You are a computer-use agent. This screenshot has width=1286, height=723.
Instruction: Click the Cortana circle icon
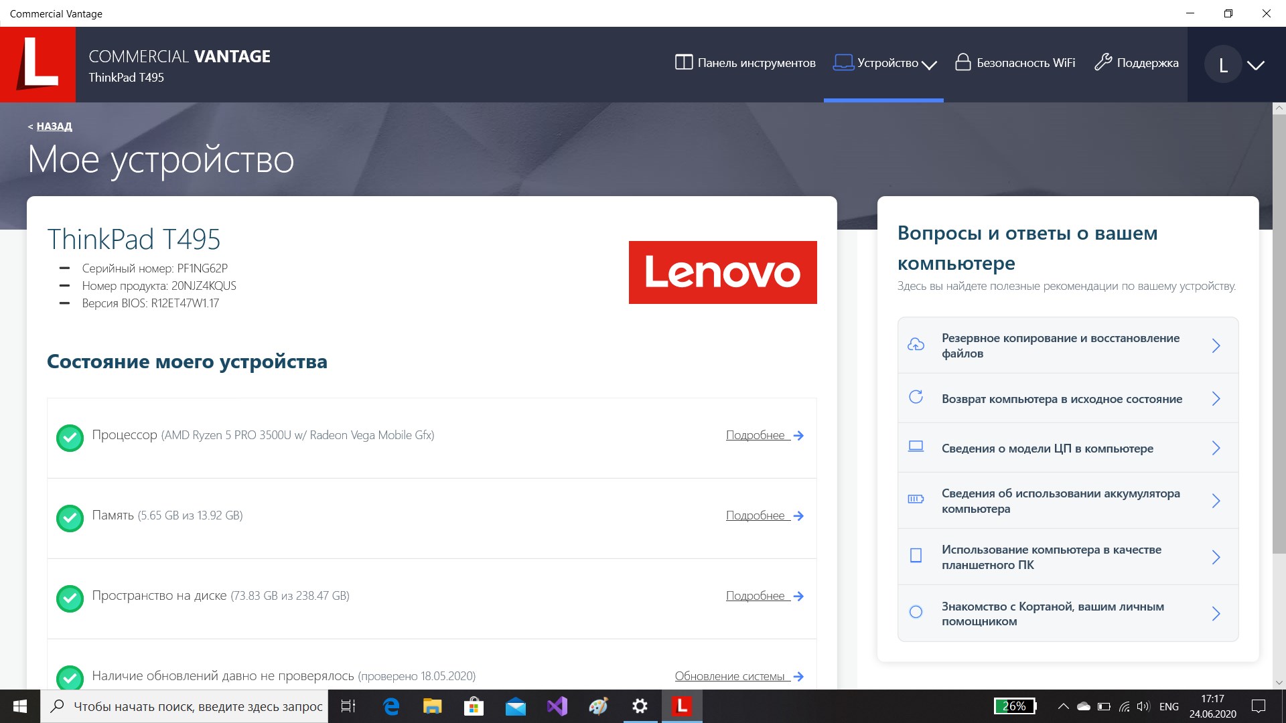click(916, 612)
